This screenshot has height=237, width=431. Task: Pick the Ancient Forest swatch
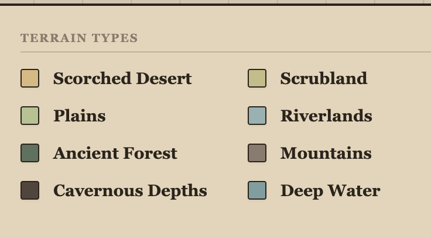point(30,153)
